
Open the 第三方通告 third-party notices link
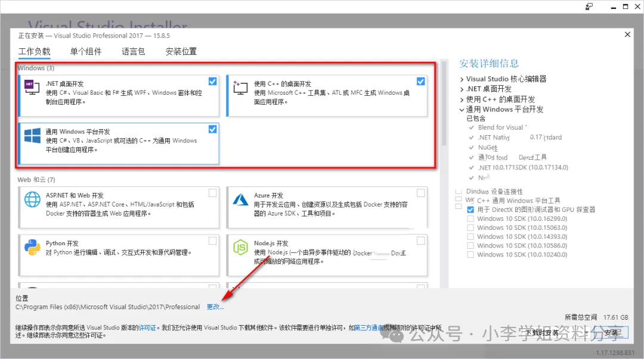tap(369, 327)
